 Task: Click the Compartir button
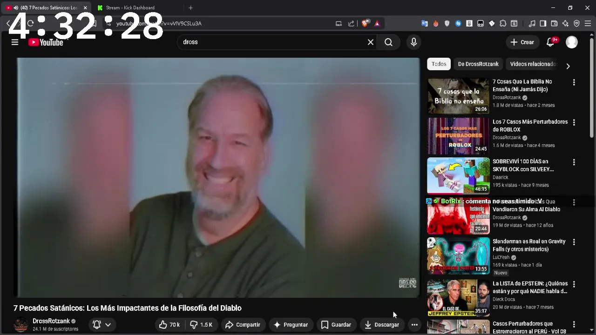click(x=243, y=325)
